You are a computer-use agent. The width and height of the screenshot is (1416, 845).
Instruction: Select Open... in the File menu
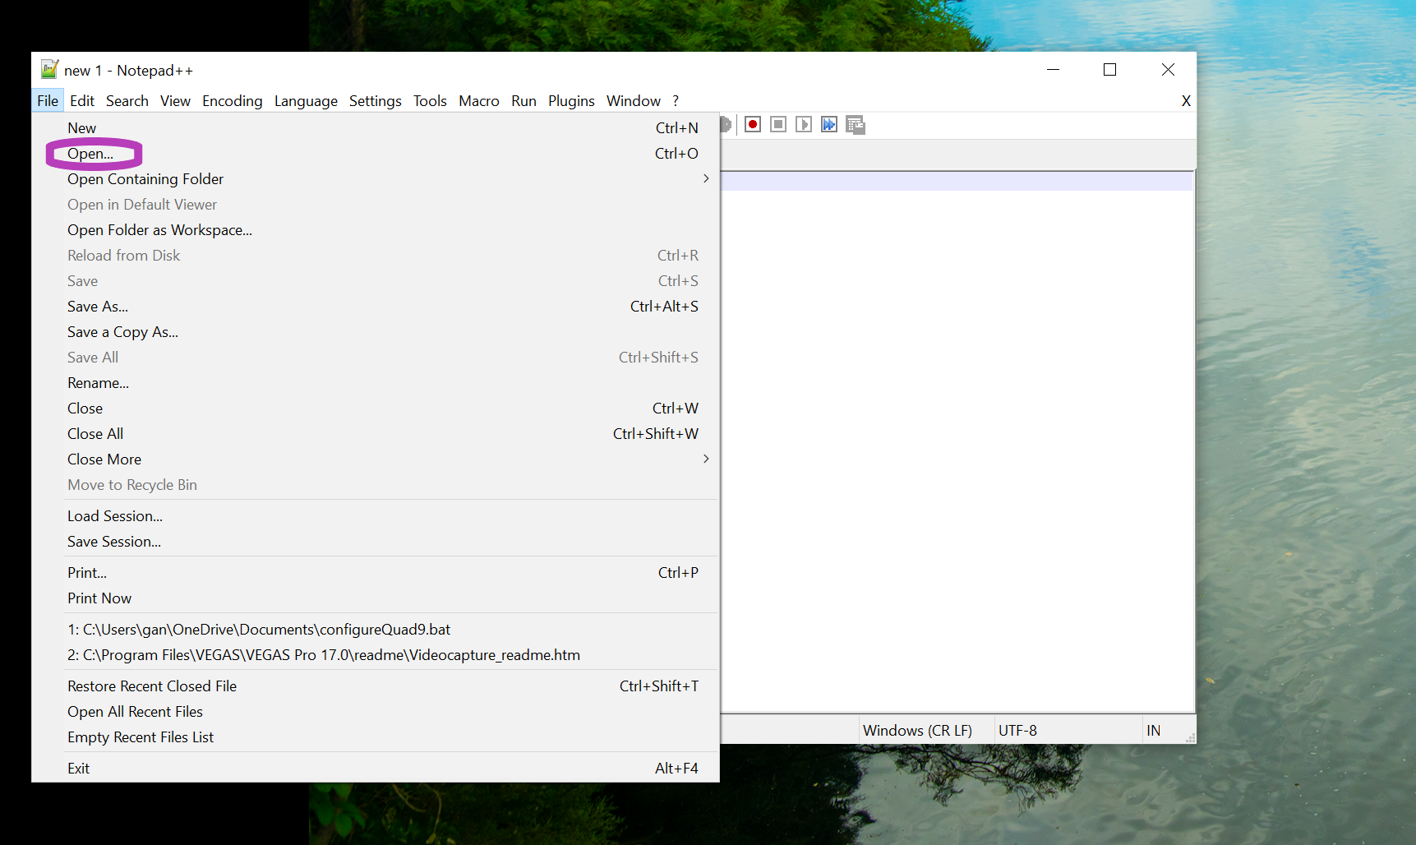[376, 153]
